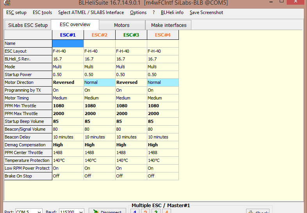Click ESC#2 PPM Center Throttle 1488 cell
Screen dimensions: 307x213
click(x=100, y=153)
